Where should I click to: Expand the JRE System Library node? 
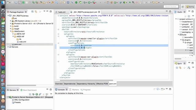(11, 21)
